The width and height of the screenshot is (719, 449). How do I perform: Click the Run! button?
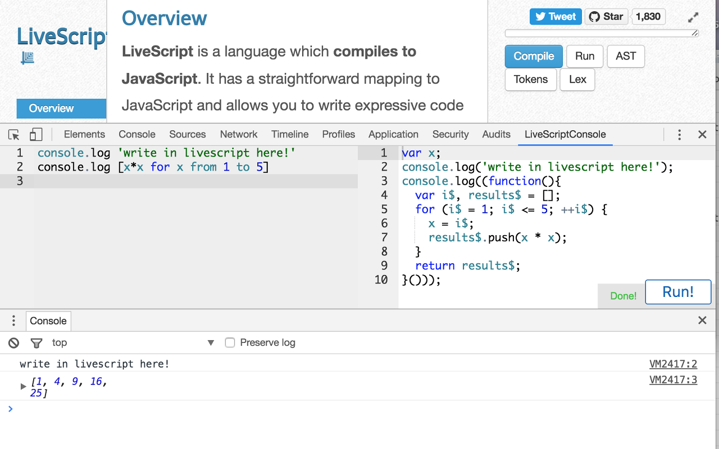click(x=678, y=292)
